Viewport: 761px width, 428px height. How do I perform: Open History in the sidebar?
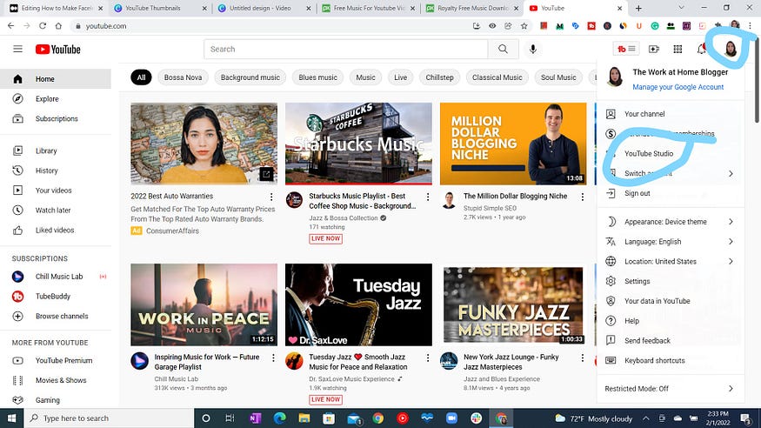pyautogui.click(x=56, y=171)
